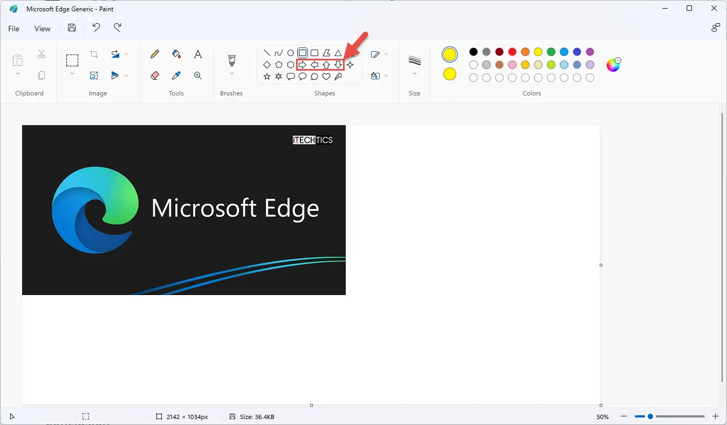Select Color 1 primary swatch
This screenshot has width=727, height=425.
pyautogui.click(x=449, y=54)
